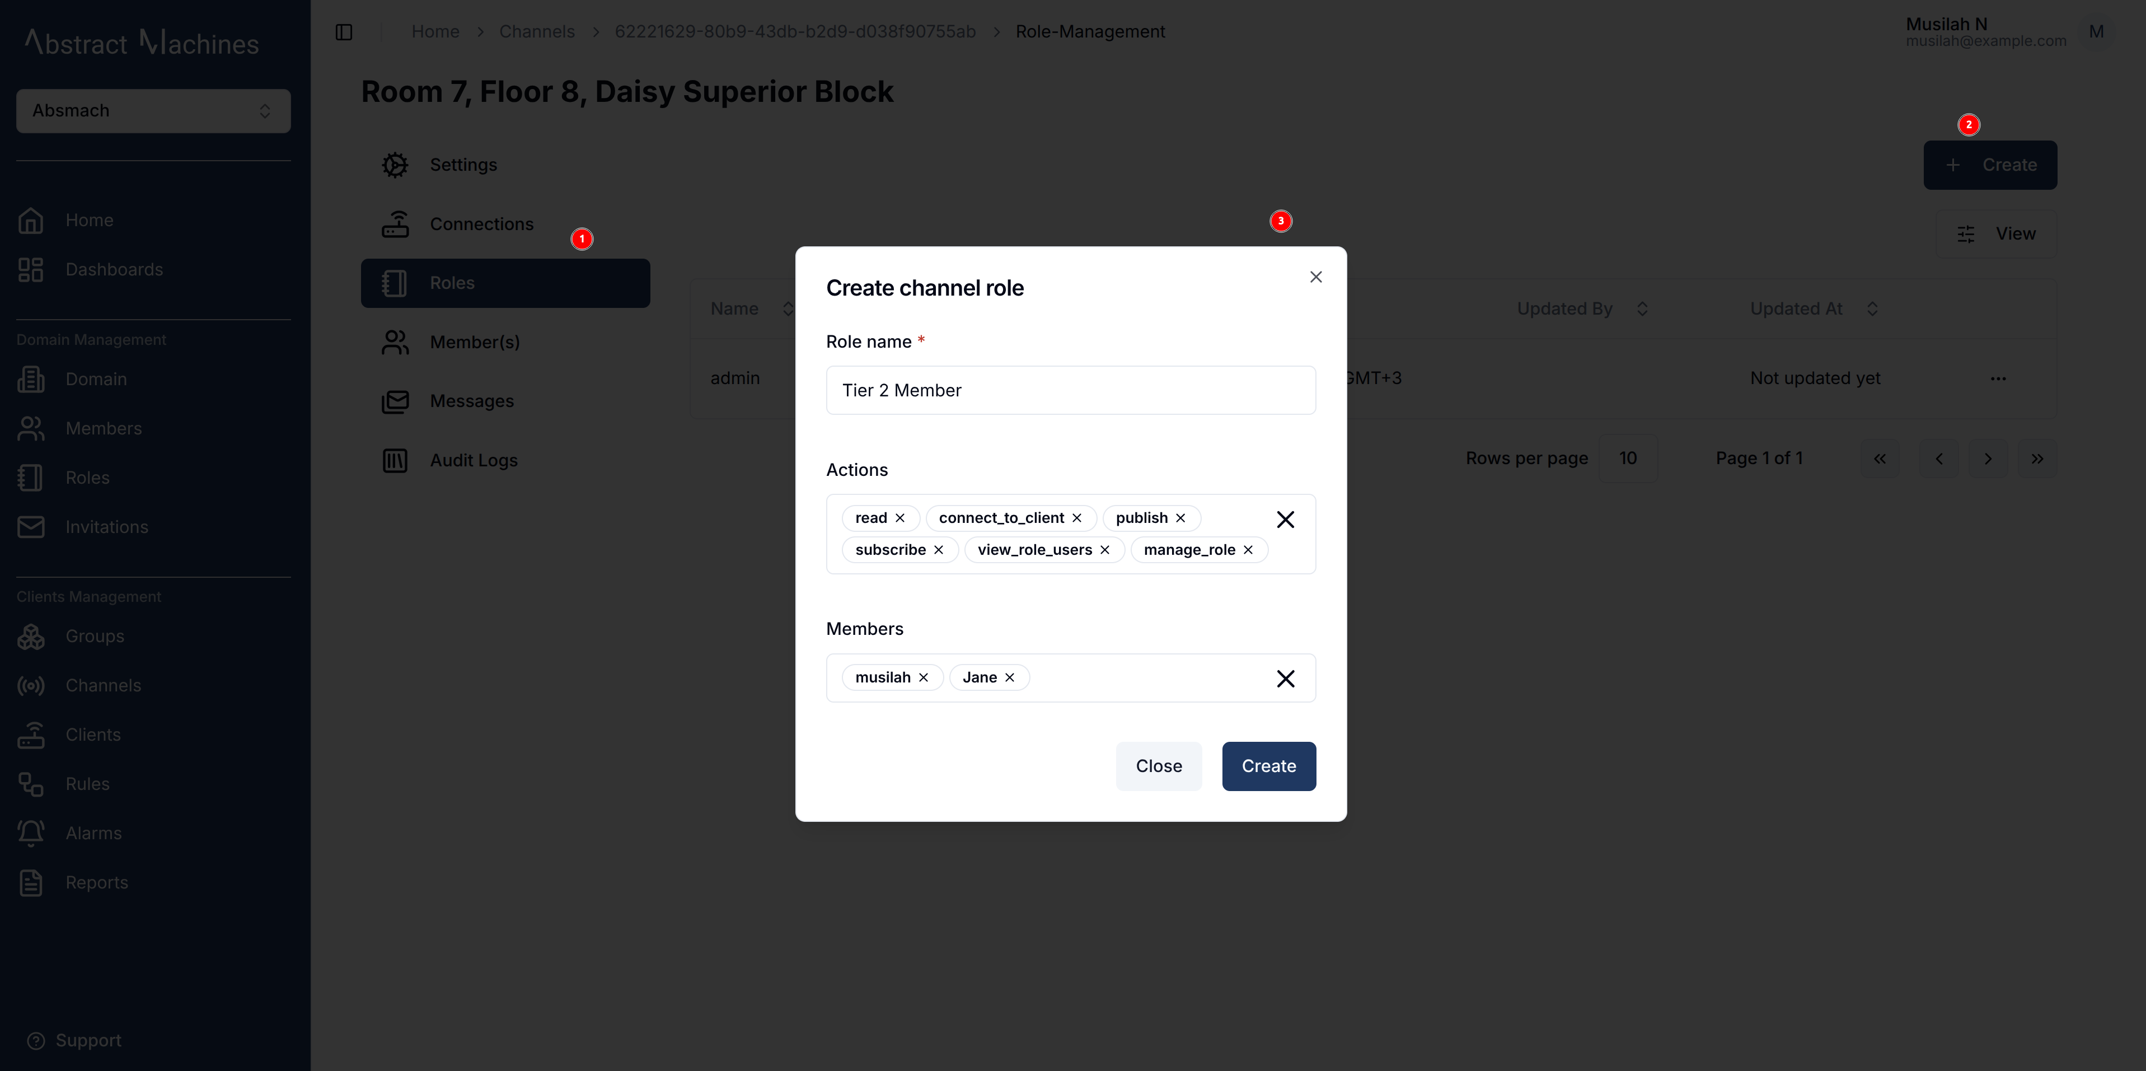Remove musilah from members
The image size is (2146, 1071).
(923, 677)
